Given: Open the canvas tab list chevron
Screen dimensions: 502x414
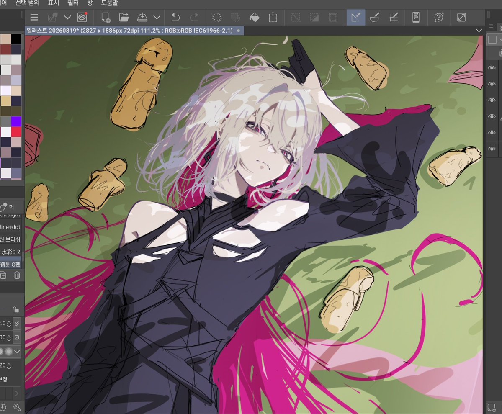Looking at the screenshot, I should [479, 31].
